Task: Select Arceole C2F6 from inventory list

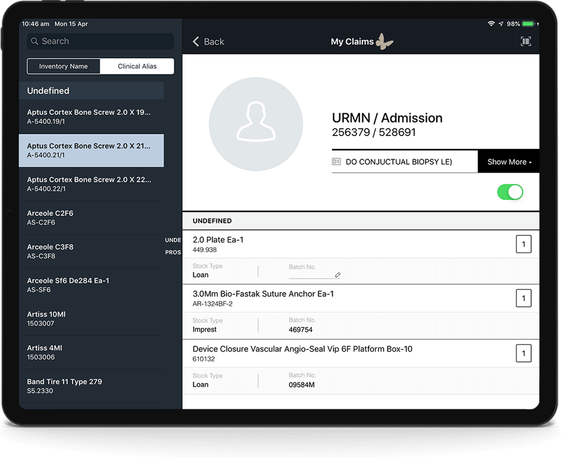Action: tap(91, 218)
